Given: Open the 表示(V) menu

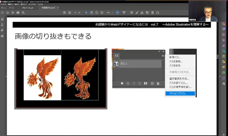Looking at the screenshot, I should click(x=17, y=4).
